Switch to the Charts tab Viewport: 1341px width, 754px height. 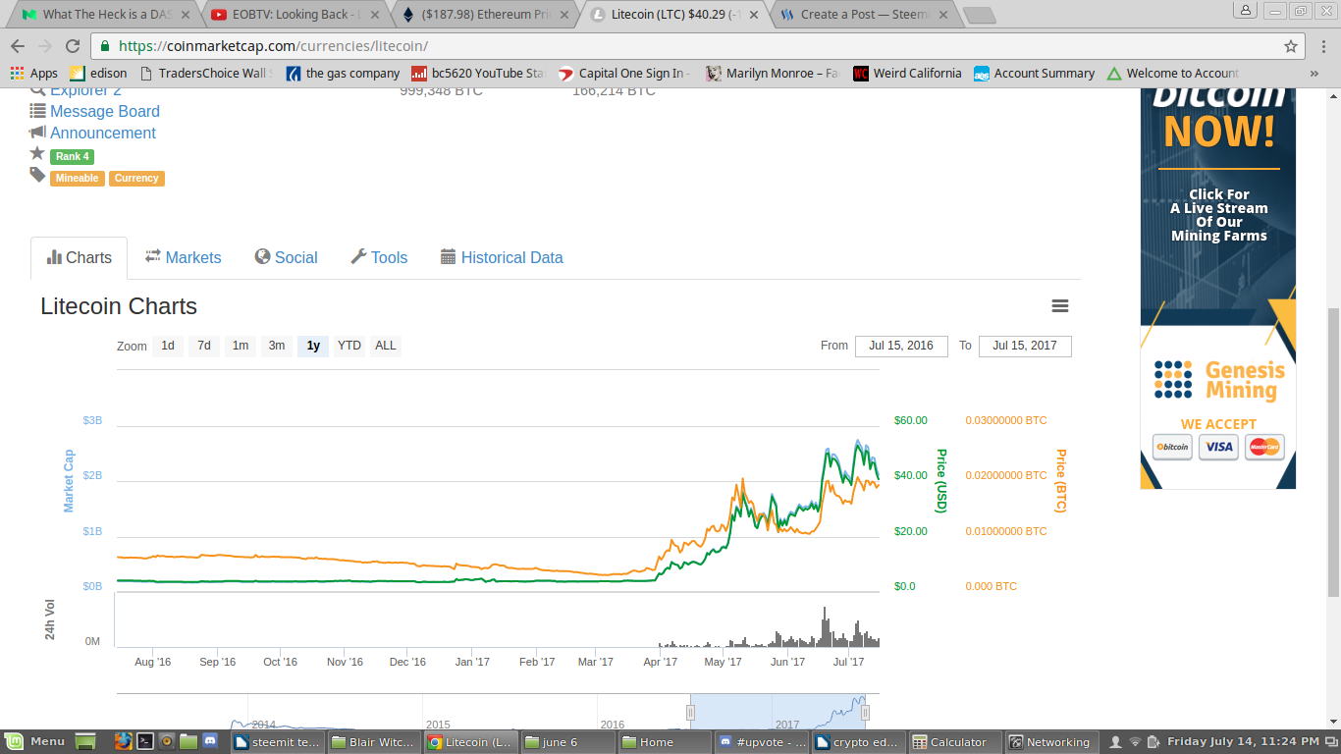pyautogui.click(x=79, y=257)
